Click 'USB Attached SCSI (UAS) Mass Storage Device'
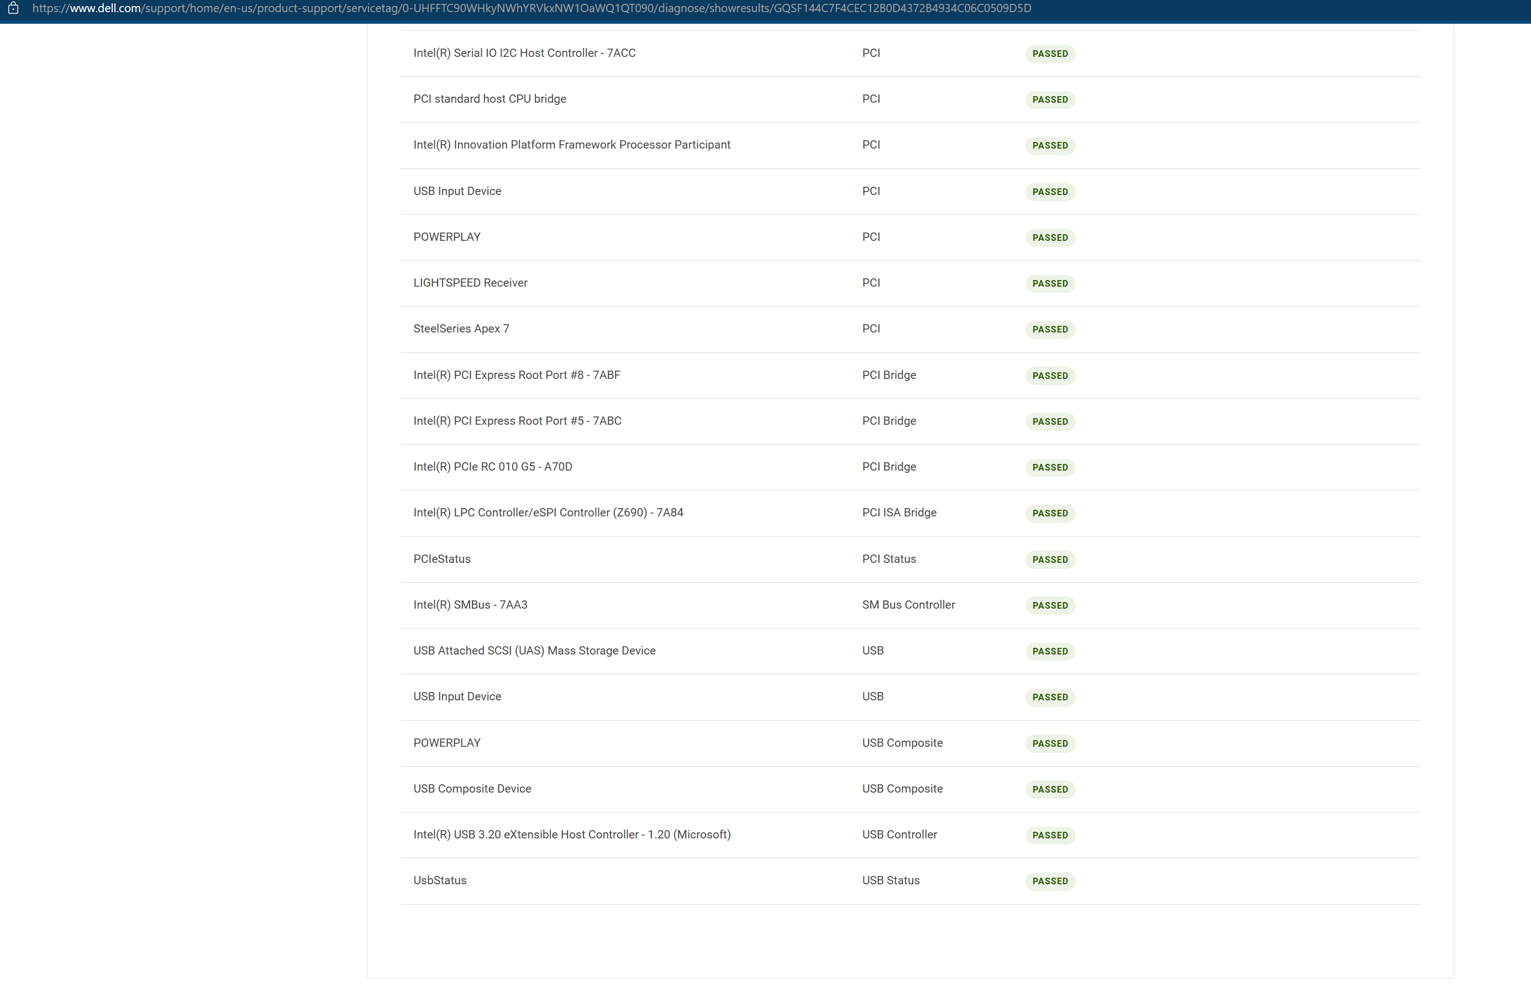The width and height of the screenshot is (1531, 1008). point(535,651)
